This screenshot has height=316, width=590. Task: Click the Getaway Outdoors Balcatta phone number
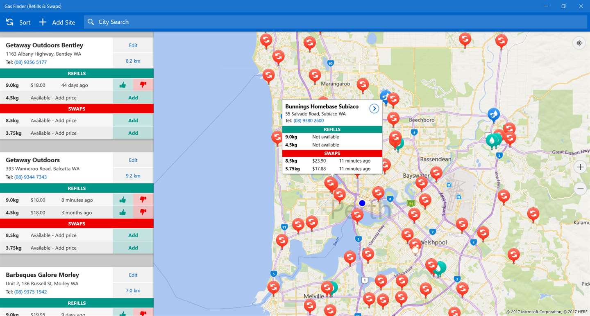click(30, 177)
